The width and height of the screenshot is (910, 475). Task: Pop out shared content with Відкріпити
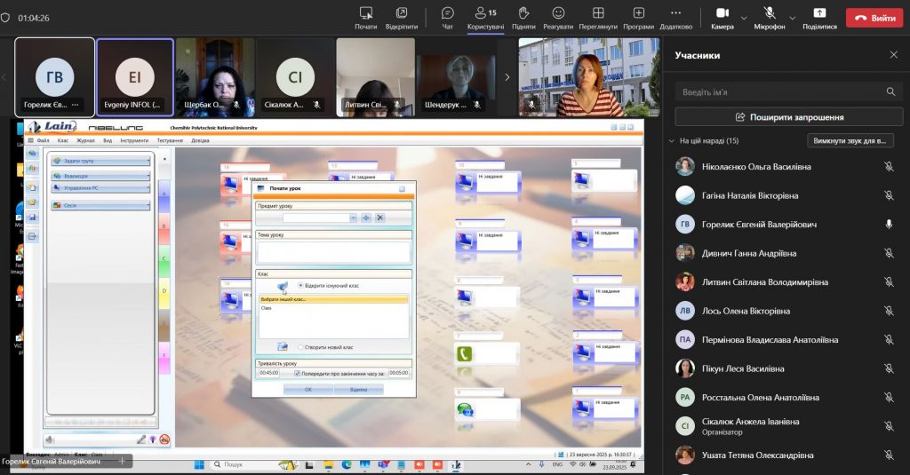tap(402, 18)
